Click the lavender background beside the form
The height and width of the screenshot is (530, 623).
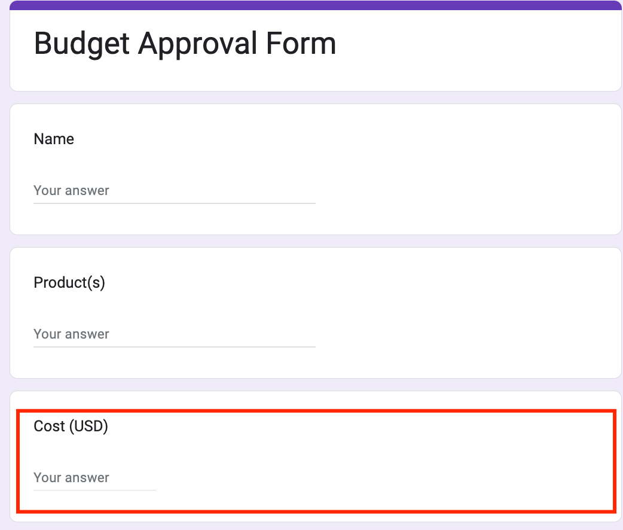[x=5, y=269]
